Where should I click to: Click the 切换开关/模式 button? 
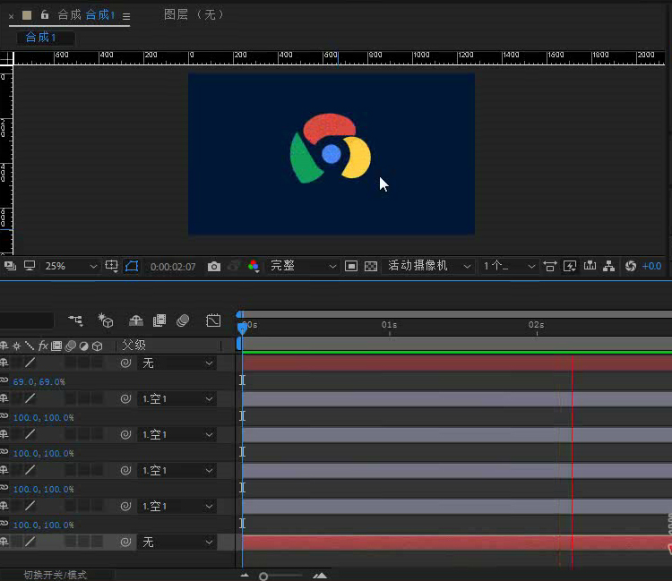[56, 575]
